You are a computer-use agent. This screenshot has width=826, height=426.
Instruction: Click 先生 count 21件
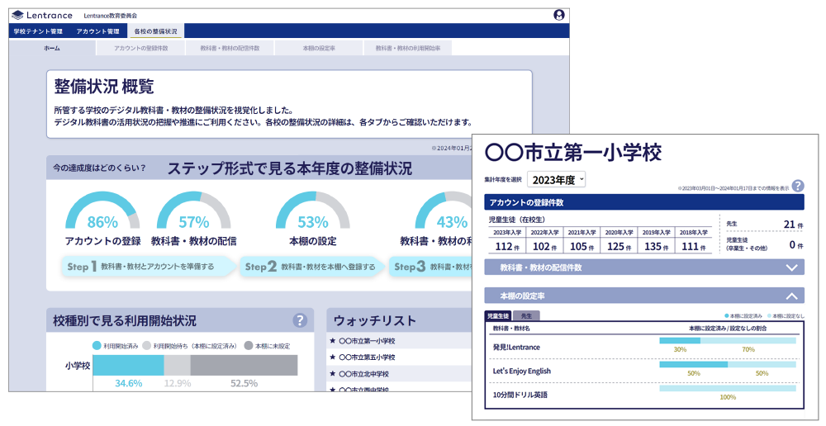(x=793, y=225)
